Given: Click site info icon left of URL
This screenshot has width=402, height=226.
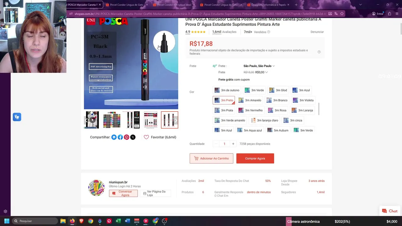Looking at the screenshot, I should point(71,14).
